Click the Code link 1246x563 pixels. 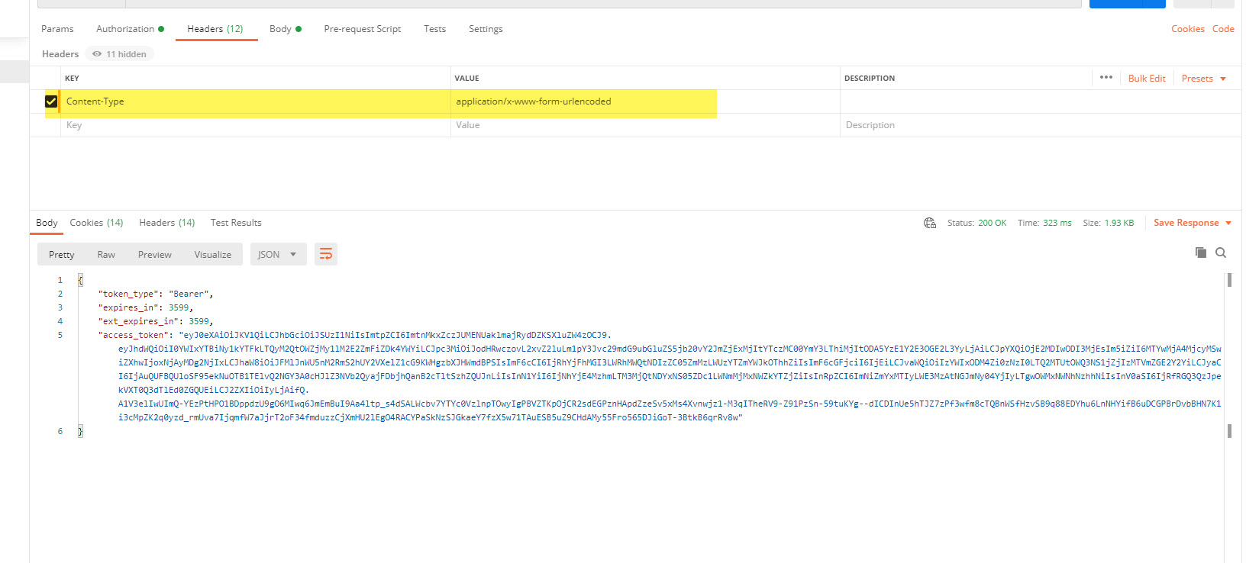[x=1222, y=29]
